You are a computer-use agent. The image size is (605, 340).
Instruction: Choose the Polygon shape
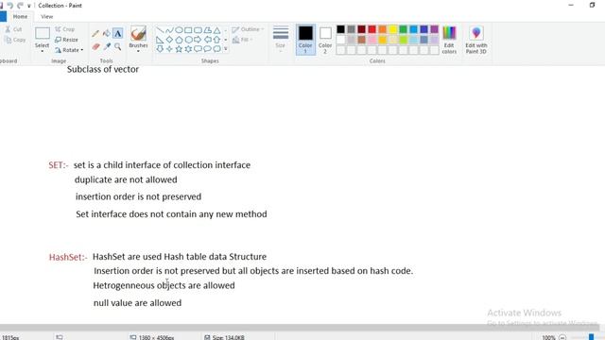208,30
